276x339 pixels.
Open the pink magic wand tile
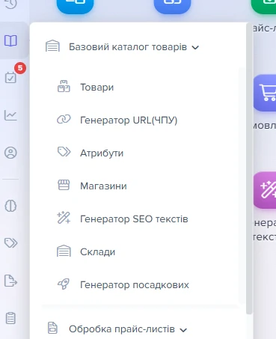(x=265, y=190)
